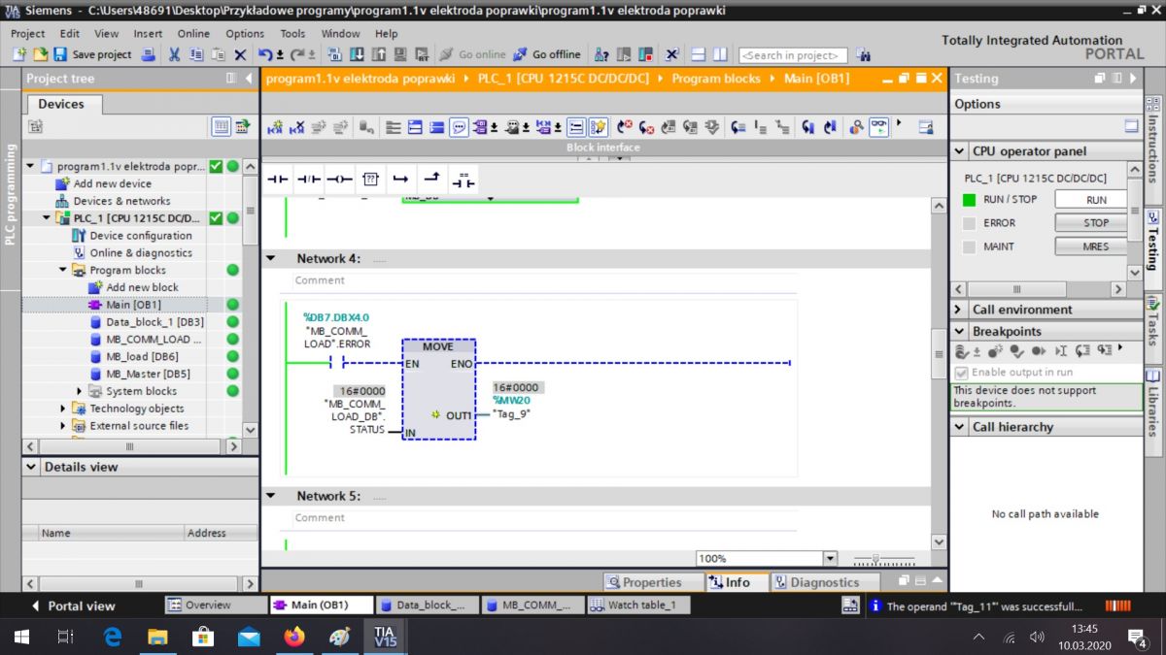Image resolution: width=1166 pixels, height=655 pixels.
Task: Toggle favorites display in editor
Action: (599, 127)
